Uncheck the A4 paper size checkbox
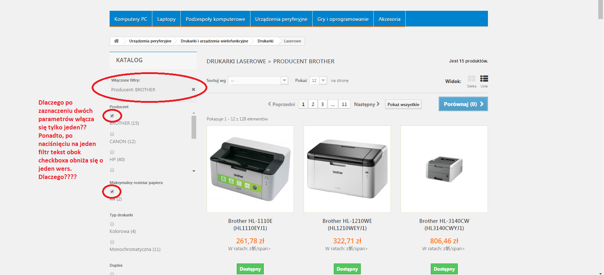Image resolution: width=604 pixels, height=275 pixels. 112,192
